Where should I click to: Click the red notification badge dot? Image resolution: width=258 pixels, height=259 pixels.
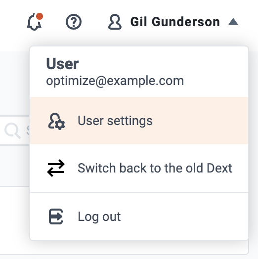pyautogui.click(x=40, y=16)
